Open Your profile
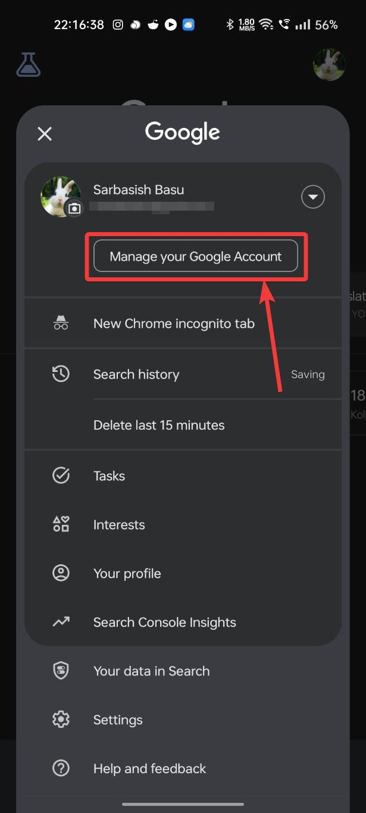The height and width of the screenshot is (813, 366). pos(183,573)
